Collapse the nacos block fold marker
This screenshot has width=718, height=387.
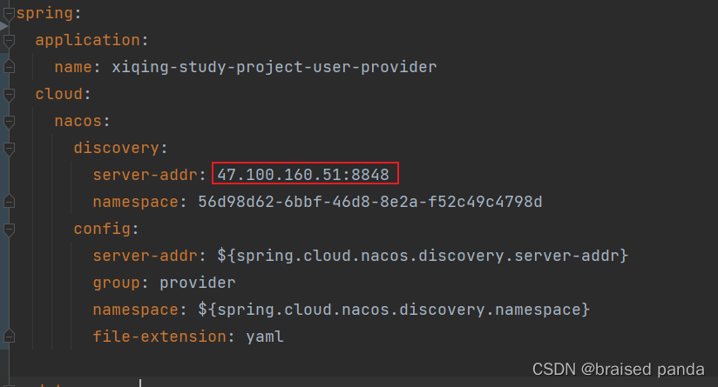click(x=8, y=122)
